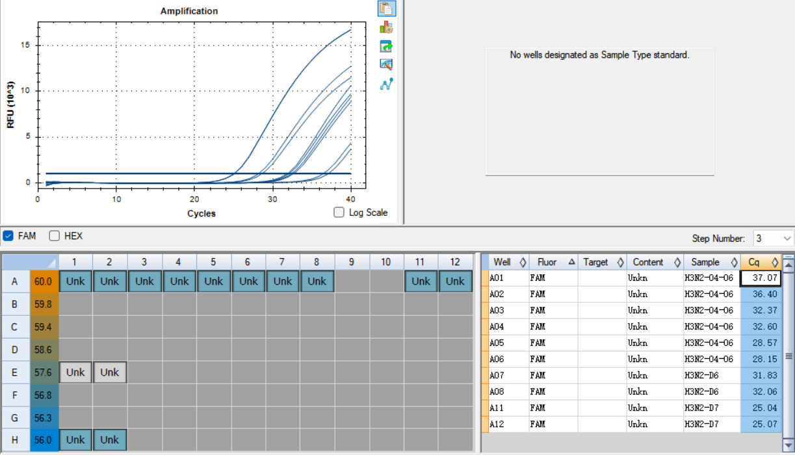Enable the HEX fluorophore checkbox

[x=55, y=236]
